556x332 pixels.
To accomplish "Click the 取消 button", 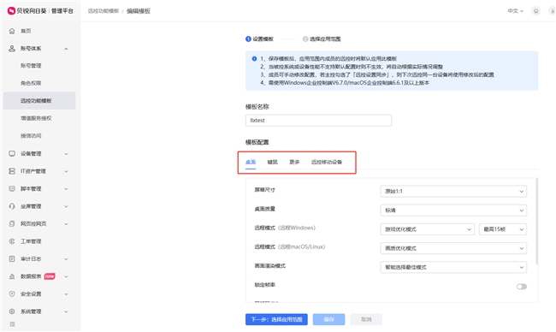I will coord(366,319).
